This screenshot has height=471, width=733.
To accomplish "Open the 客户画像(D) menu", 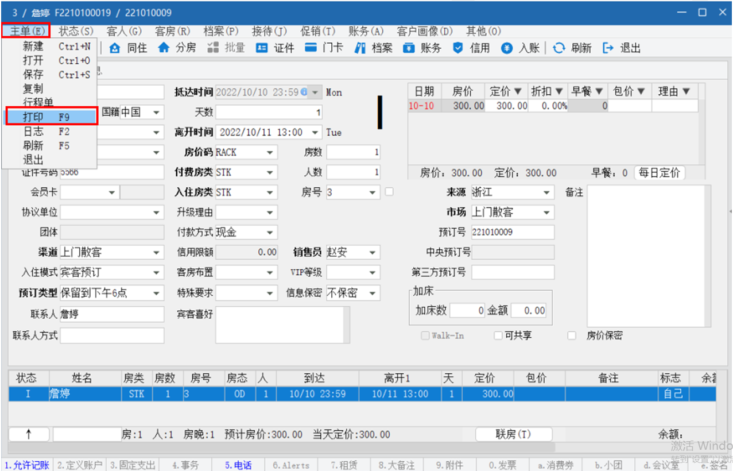I will (x=425, y=31).
